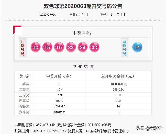Click the 红球号码 label

[23, 48]
